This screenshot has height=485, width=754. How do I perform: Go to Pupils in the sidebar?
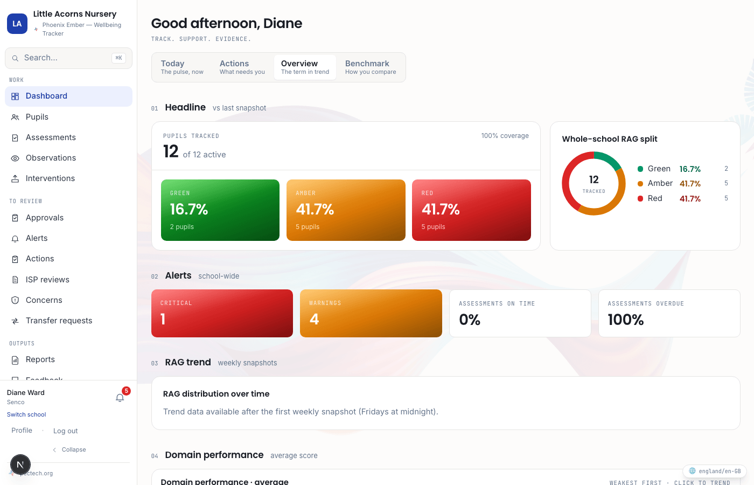tap(68, 117)
